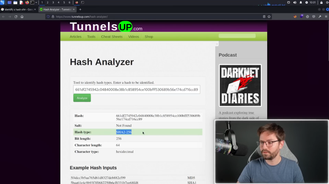Open the notifications bell icon

(301, 3)
